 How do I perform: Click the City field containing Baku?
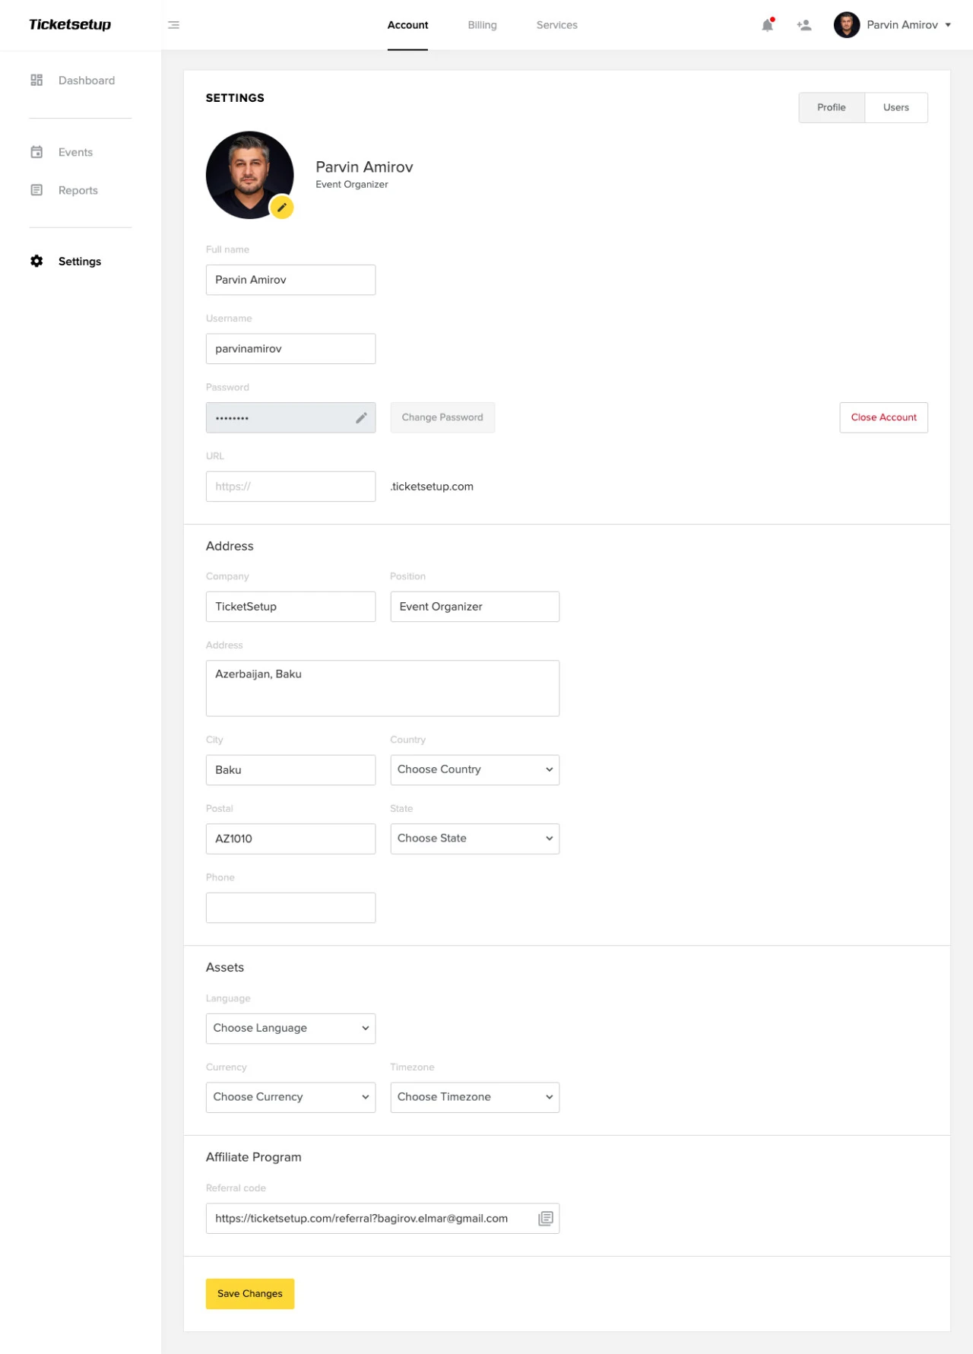(x=290, y=770)
